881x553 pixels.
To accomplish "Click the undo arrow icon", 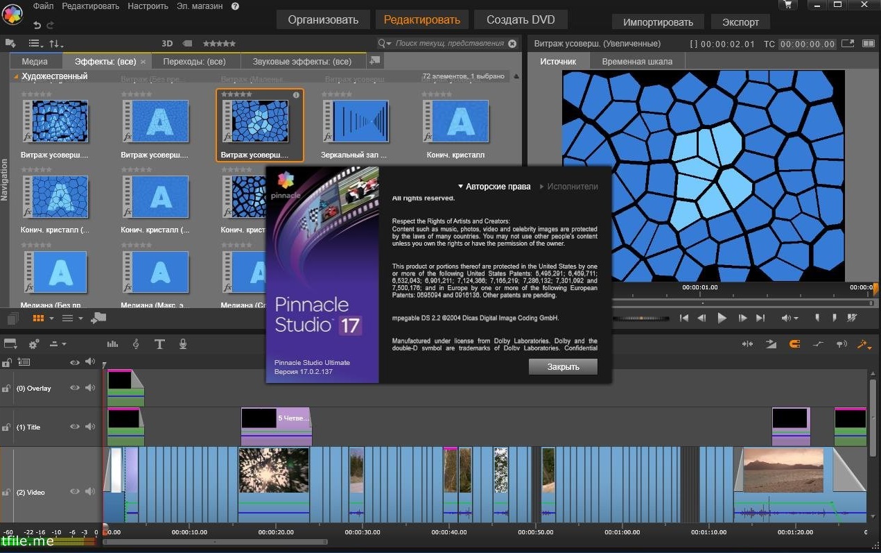I will (37, 25).
